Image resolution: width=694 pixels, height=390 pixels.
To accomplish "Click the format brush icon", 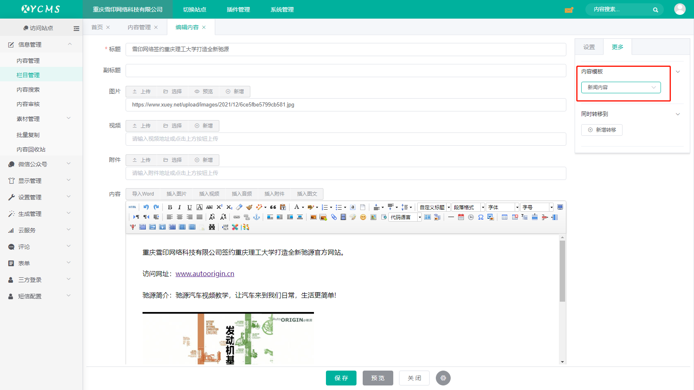I will 249,207.
